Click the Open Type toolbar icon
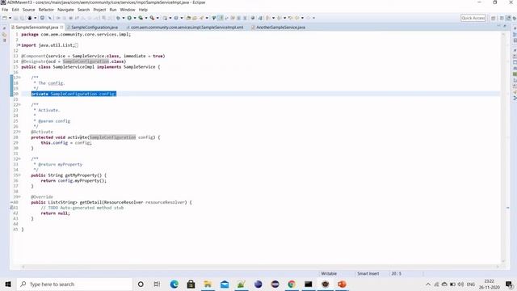The width and height of the screenshot is (517, 291). (188, 18)
